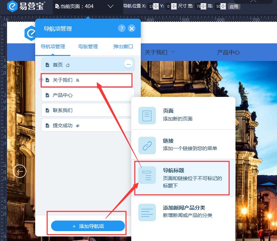Click the 添加新闻产品分类 icon
Image resolution: width=277 pixels, height=241 pixels.
pos(147,212)
